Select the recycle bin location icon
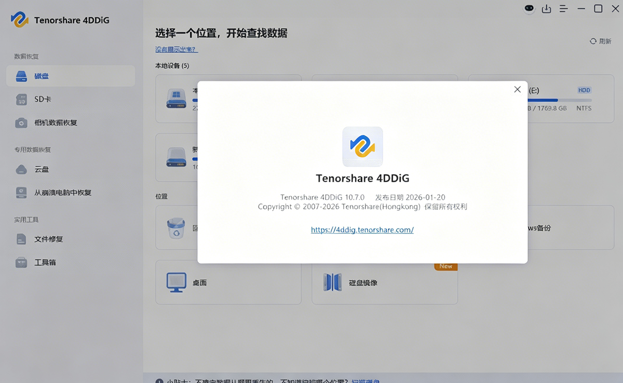The image size is (623, 383). pos(176,228)
